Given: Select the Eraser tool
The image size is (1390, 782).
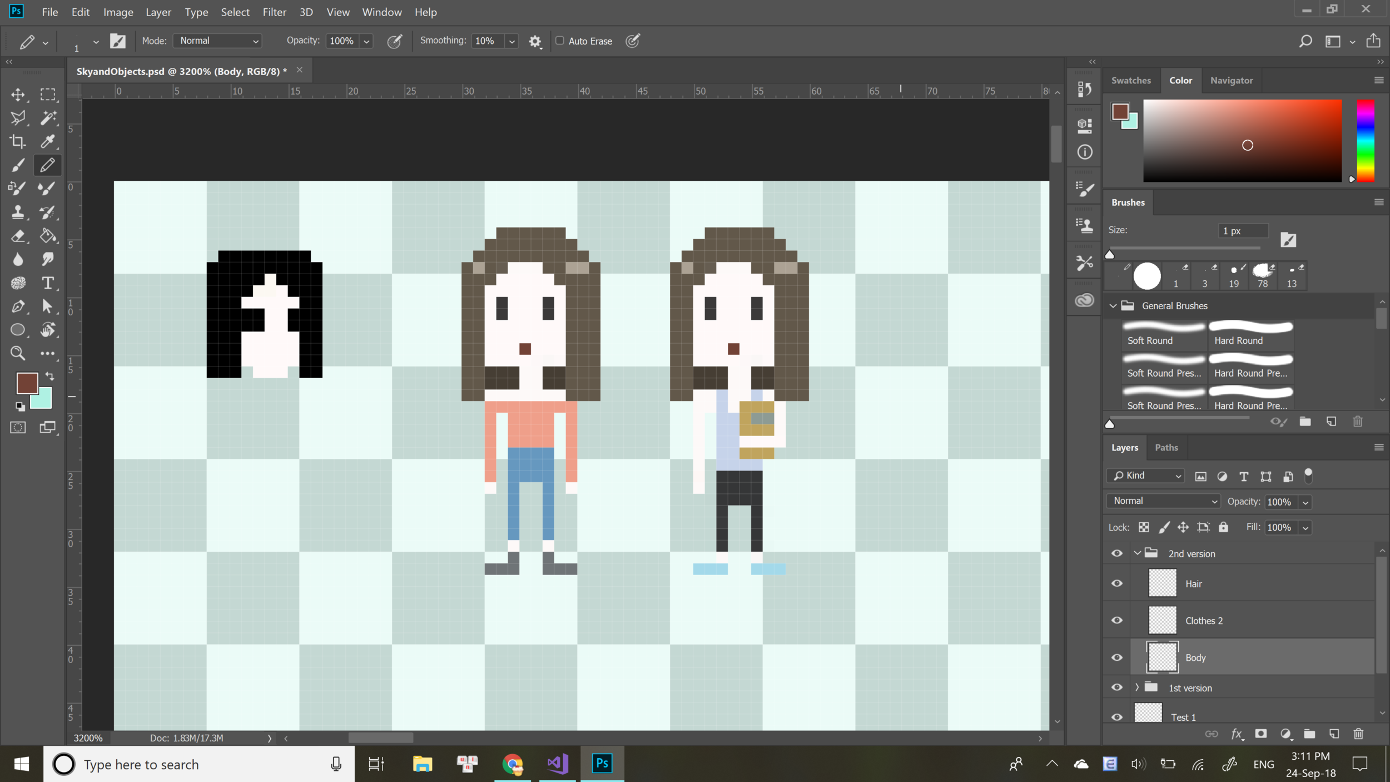Looking at the screenshot, I should point(18,236).
